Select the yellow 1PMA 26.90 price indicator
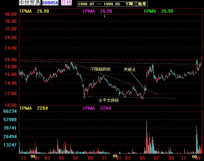The height and width of the screenshot is (161, 204). pyautogui.click(x=34, y=11)
